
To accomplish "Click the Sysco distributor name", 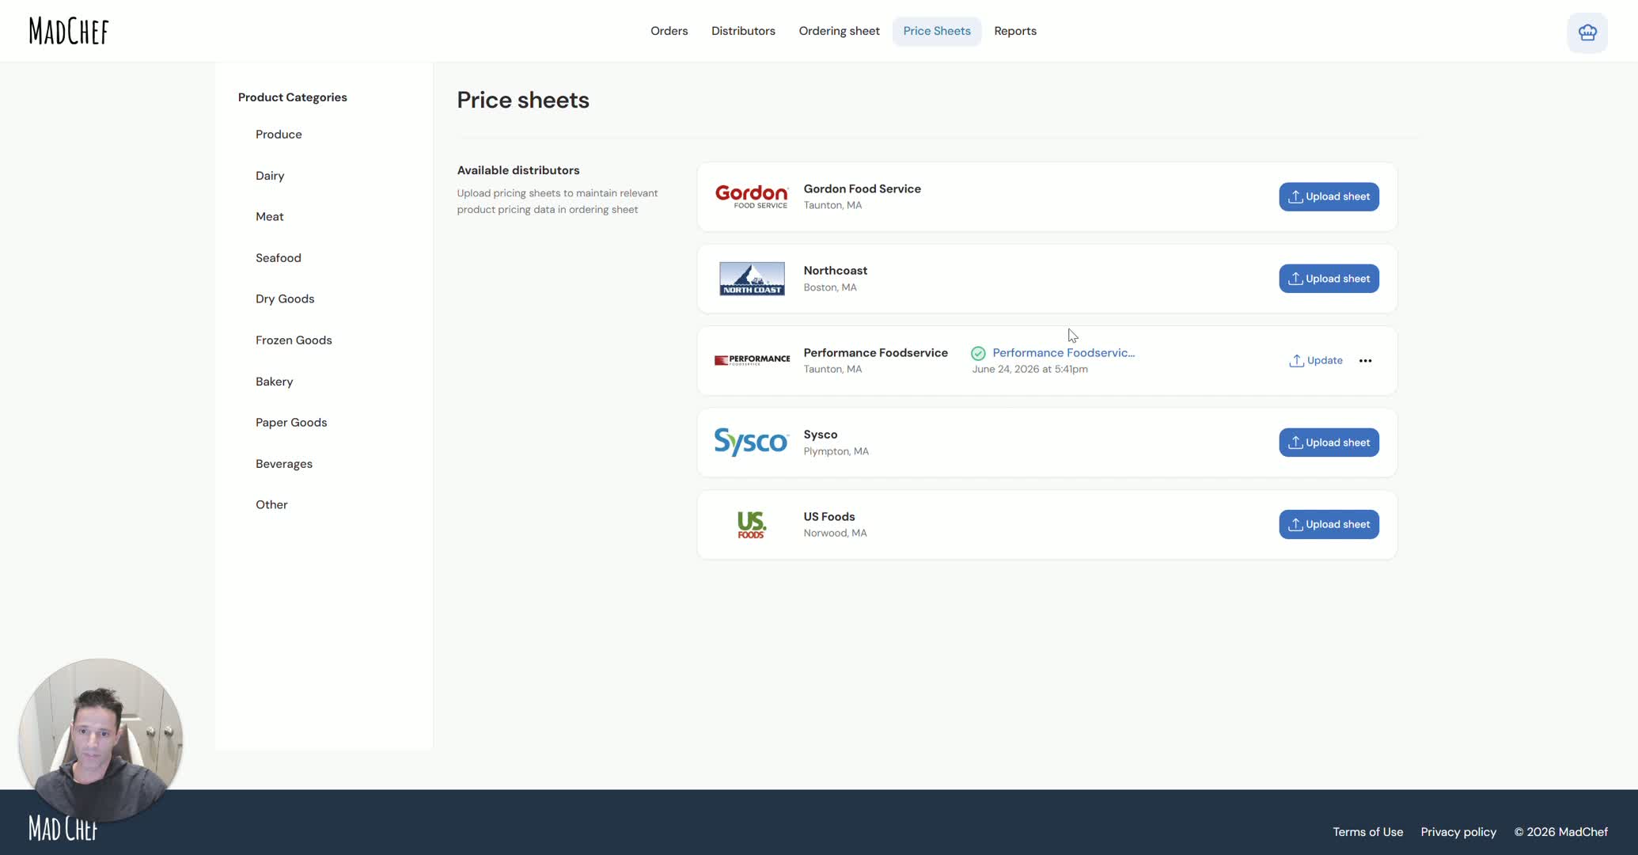I will [820, 435].
